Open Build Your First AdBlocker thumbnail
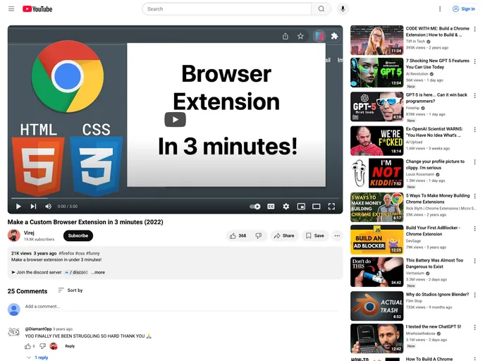 click(376, 240)
